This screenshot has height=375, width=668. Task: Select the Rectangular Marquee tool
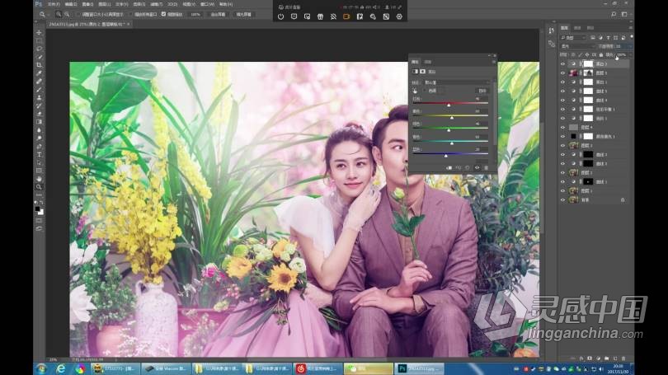[x=40, y=41]
